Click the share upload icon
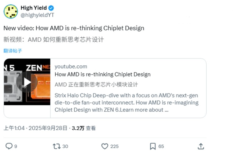239x153 pixels. pos(201,146)
